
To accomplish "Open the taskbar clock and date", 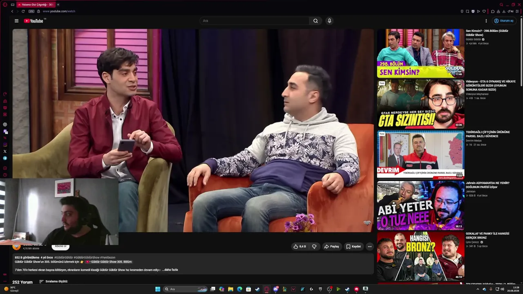I will 513,289.
